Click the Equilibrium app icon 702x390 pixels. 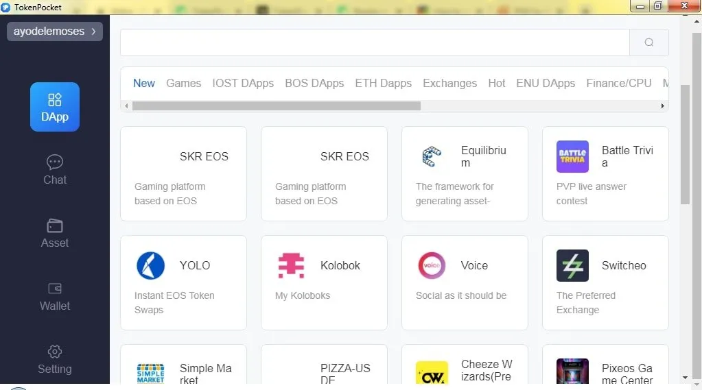[432, 156]
